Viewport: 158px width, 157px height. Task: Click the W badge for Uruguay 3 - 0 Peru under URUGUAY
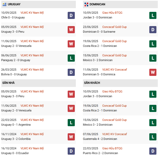tap(71, 30)
